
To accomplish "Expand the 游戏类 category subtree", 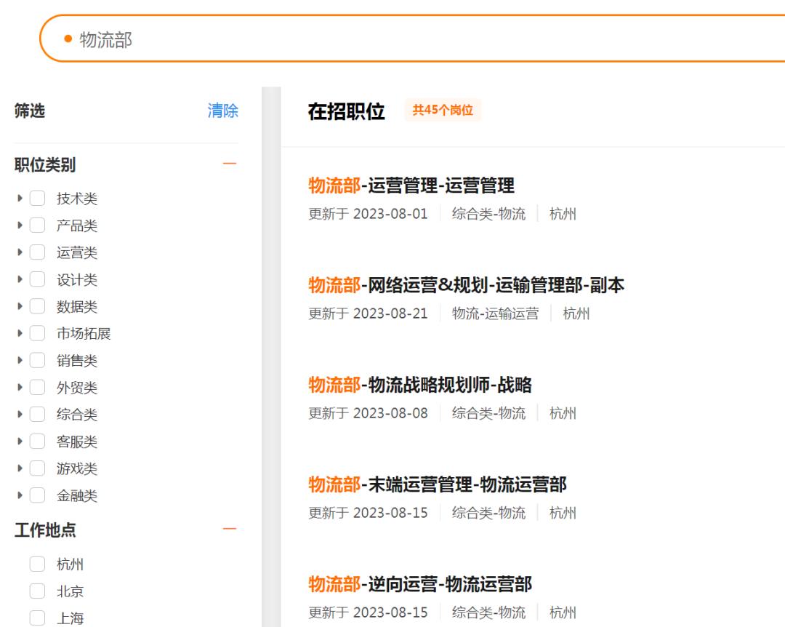I will tap(19, 469).
